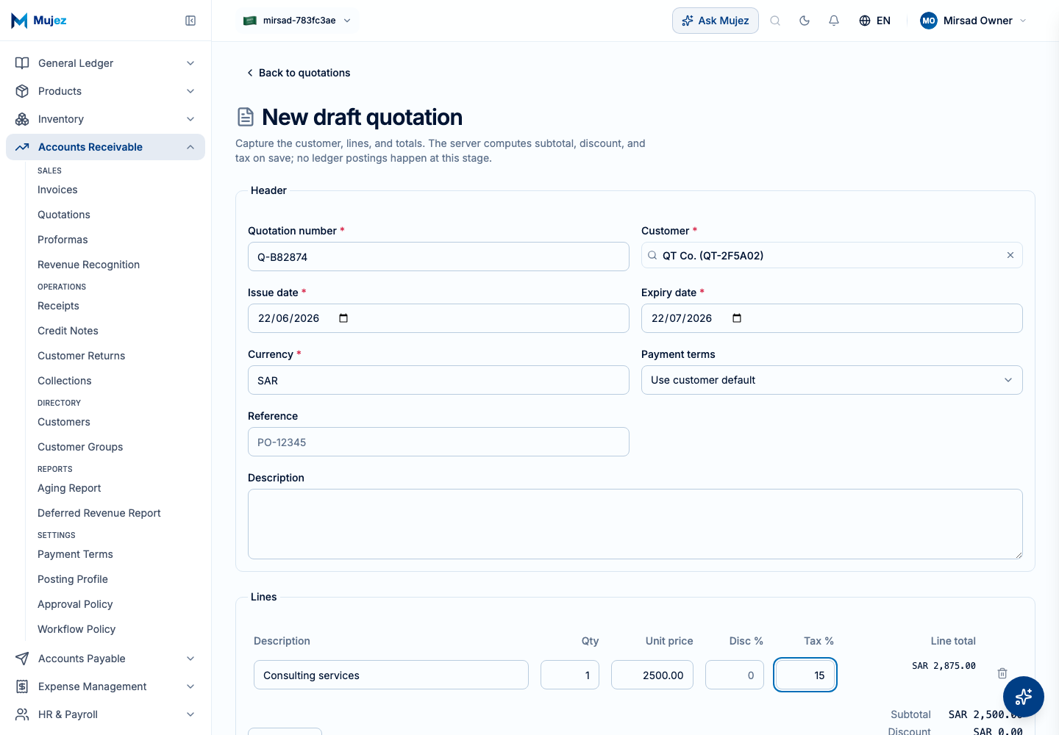
Task: Expand the General Ledger section
Action: coord(190,63)
